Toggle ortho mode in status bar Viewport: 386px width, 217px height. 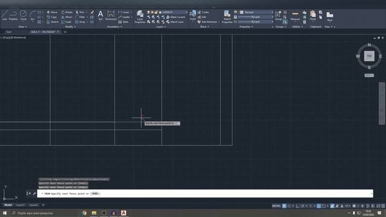(x=297, y=206)
